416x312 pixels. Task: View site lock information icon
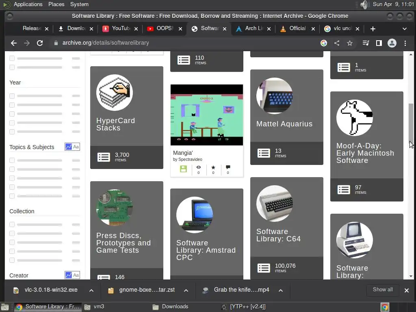[x=56, y=43]
